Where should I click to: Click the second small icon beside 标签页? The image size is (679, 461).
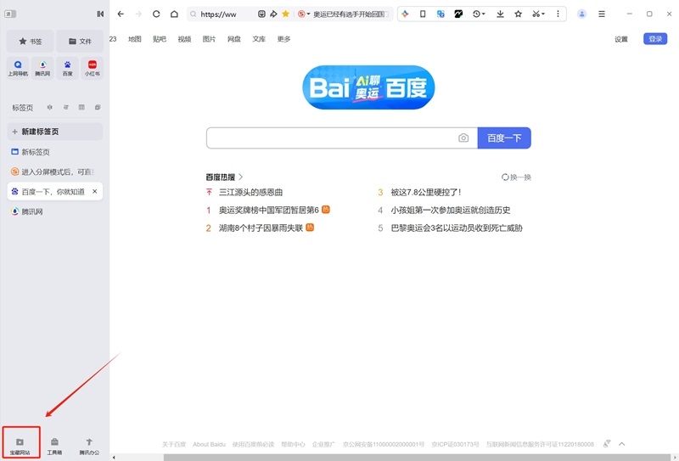coord(66,107)
